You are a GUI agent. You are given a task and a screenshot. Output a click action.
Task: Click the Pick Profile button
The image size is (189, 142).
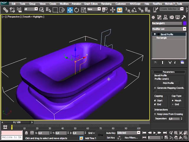coord(168,83)
